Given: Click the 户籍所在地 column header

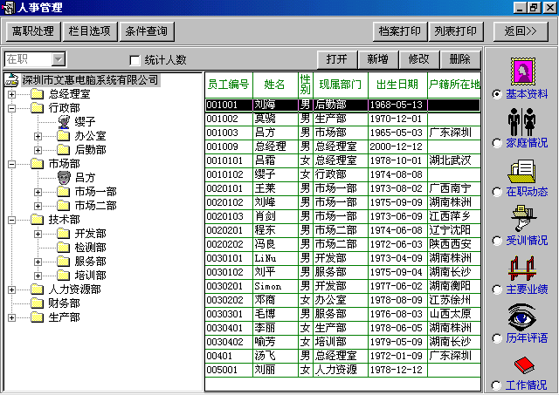Looking at the screenshot, I should point(454,85).
